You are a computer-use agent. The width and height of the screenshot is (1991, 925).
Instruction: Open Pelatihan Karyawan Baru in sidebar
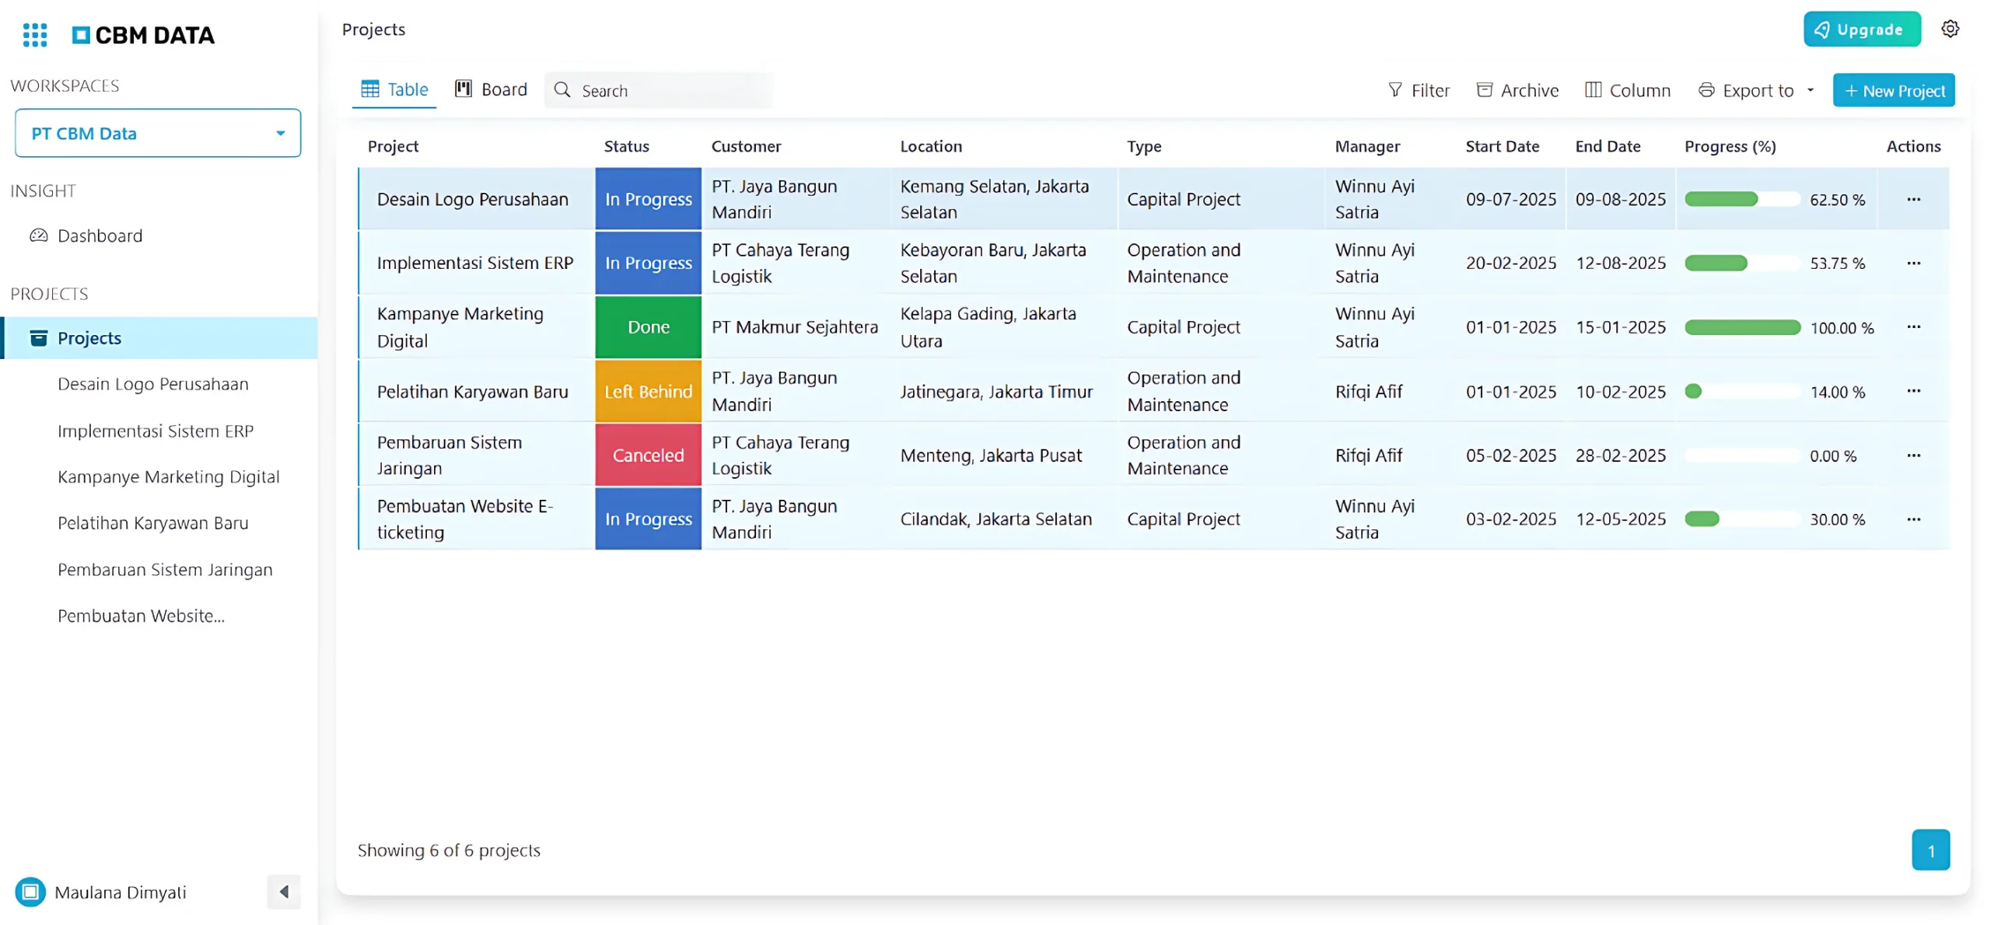click(x=153, y=523)
